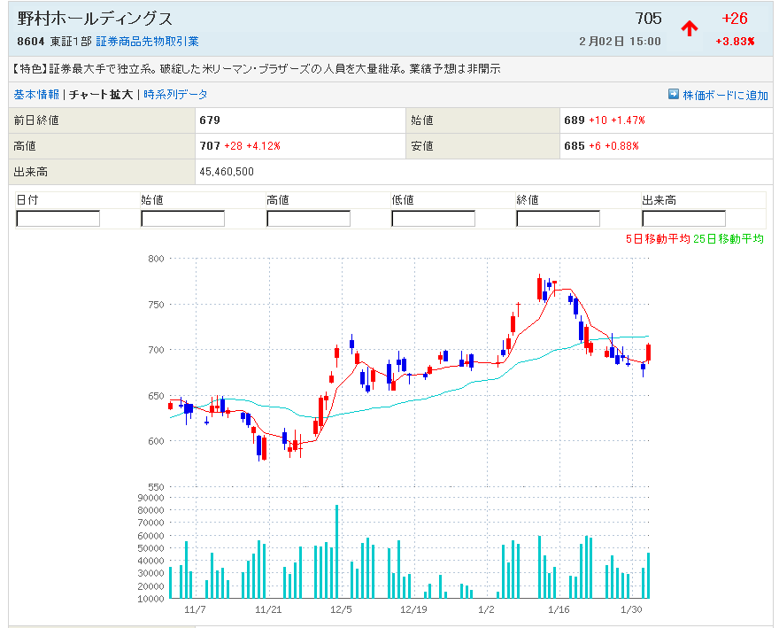
Task: Select the チャート拡大 tab
Action: point(102,95)
